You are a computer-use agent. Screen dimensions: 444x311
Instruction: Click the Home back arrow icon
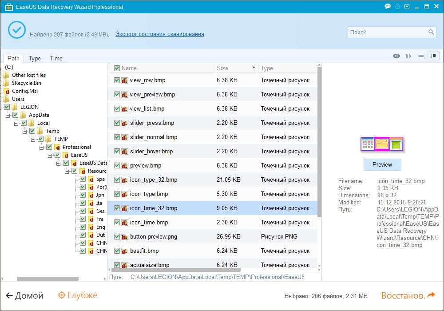(x=9, y=296)
